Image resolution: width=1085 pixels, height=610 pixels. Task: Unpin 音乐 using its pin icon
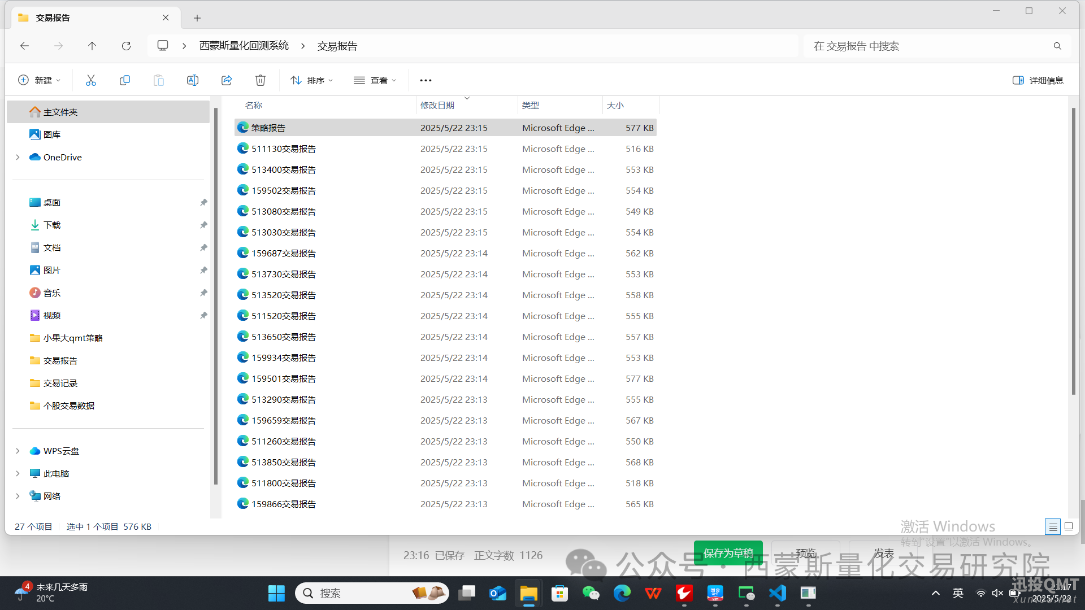(203, 293)
